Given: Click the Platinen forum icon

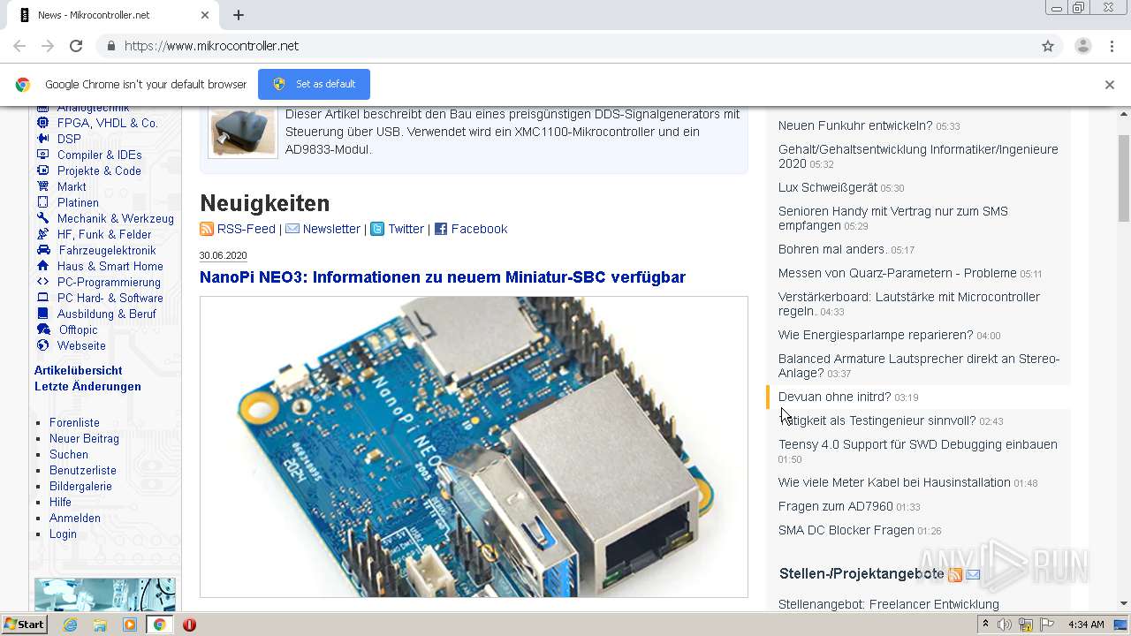Looking at the screenshot, I should tap(42, 202).
